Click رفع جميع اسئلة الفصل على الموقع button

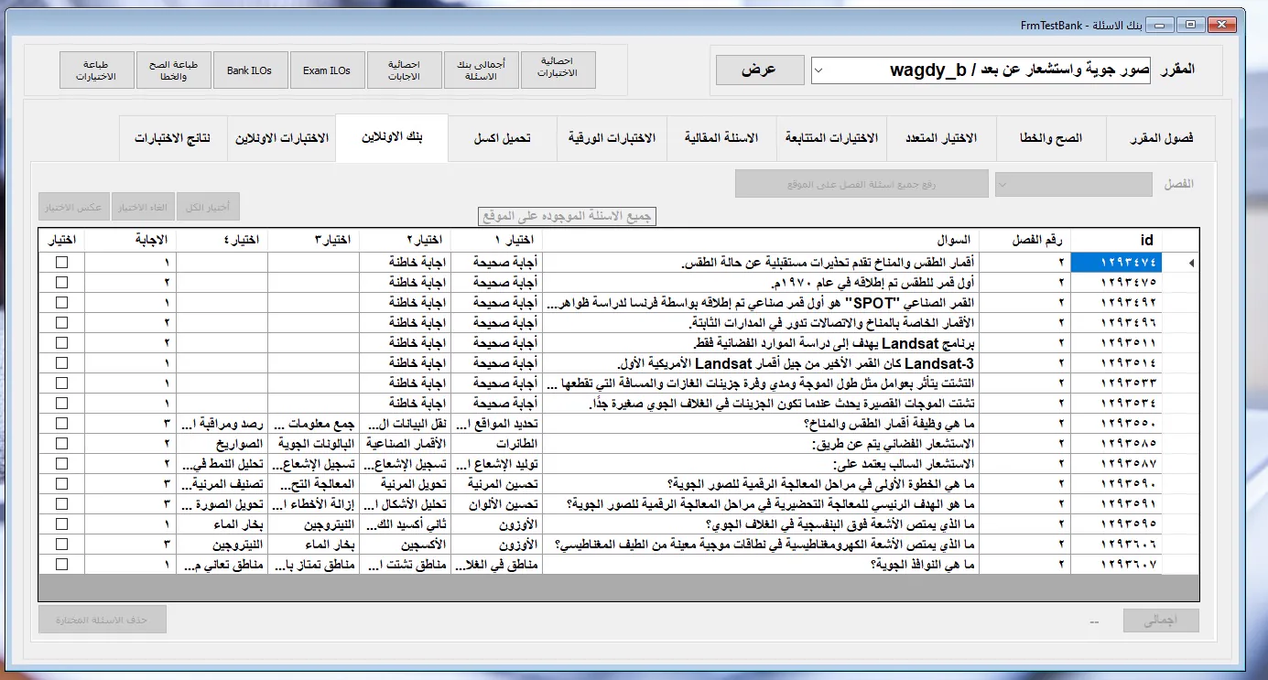pyautogui.click(x=862, y=184)
